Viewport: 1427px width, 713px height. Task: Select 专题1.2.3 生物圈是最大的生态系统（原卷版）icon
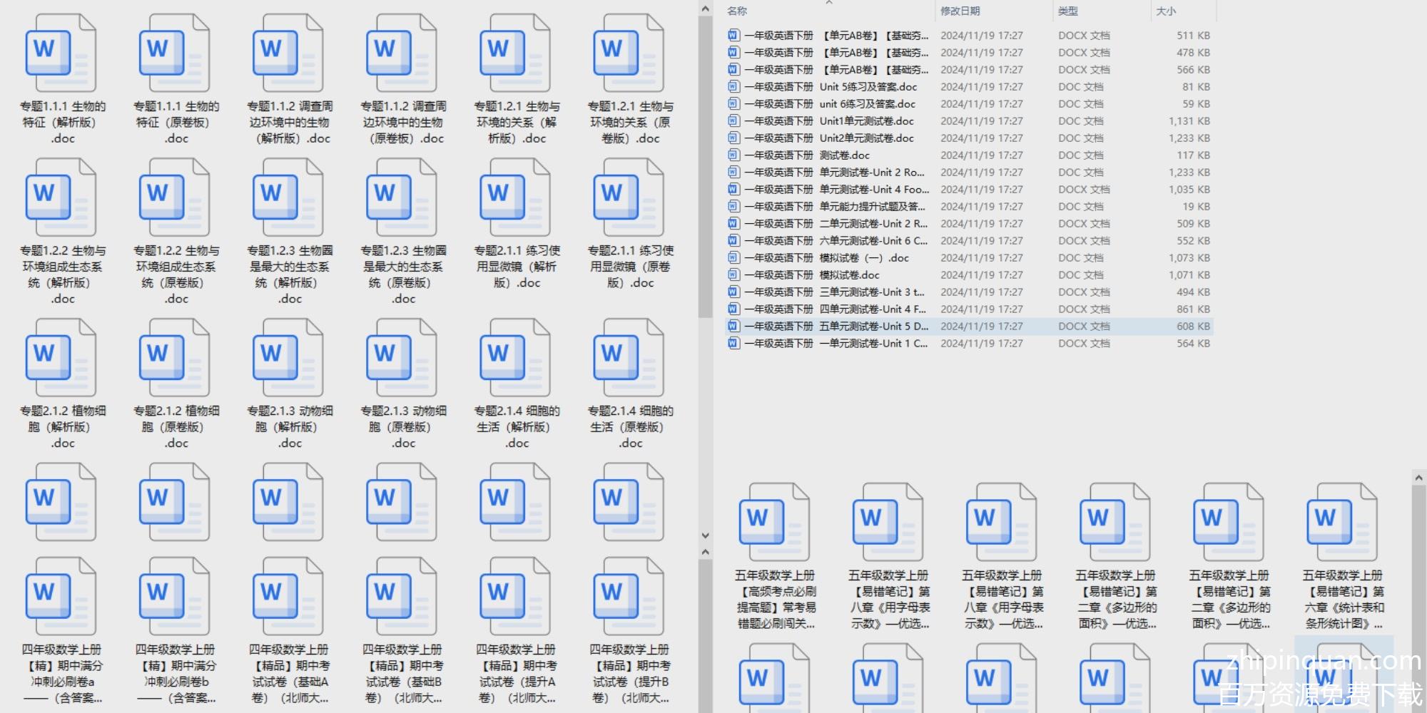(x=402, y=198)
